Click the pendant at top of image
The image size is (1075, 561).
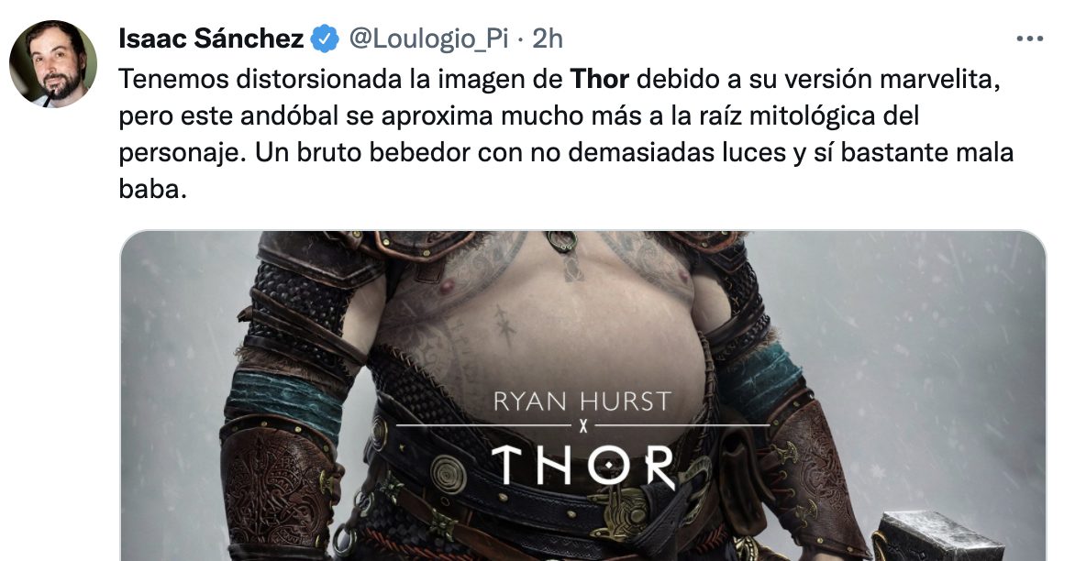(561, 240)
